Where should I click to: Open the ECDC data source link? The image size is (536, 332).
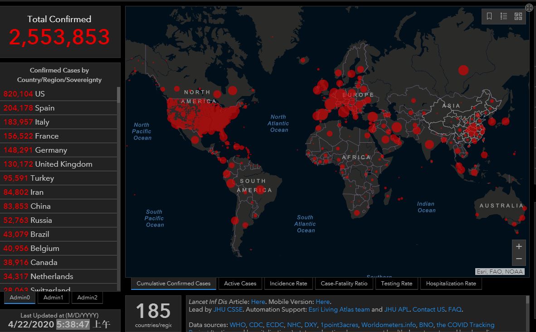[x=274, y=325]
